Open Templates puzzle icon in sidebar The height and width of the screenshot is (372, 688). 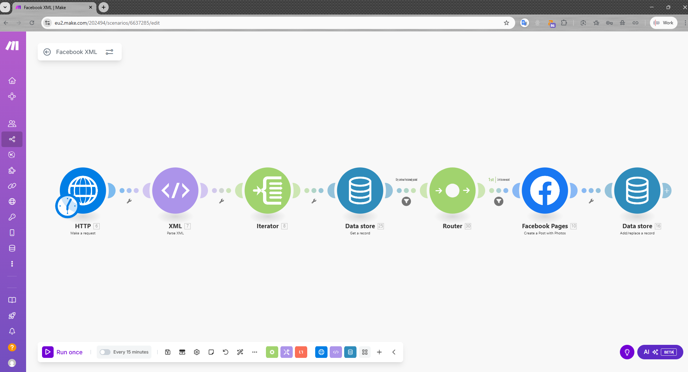click(12, 170)
